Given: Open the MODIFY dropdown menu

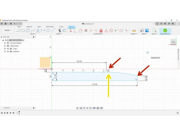Looking at the screenshot, I should [x=59, y=34].
